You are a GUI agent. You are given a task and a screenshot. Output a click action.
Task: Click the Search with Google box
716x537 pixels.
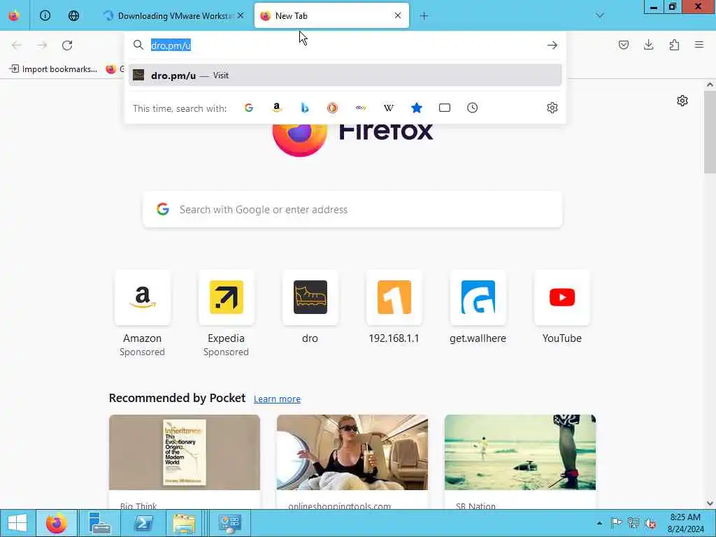coord(352,210)
